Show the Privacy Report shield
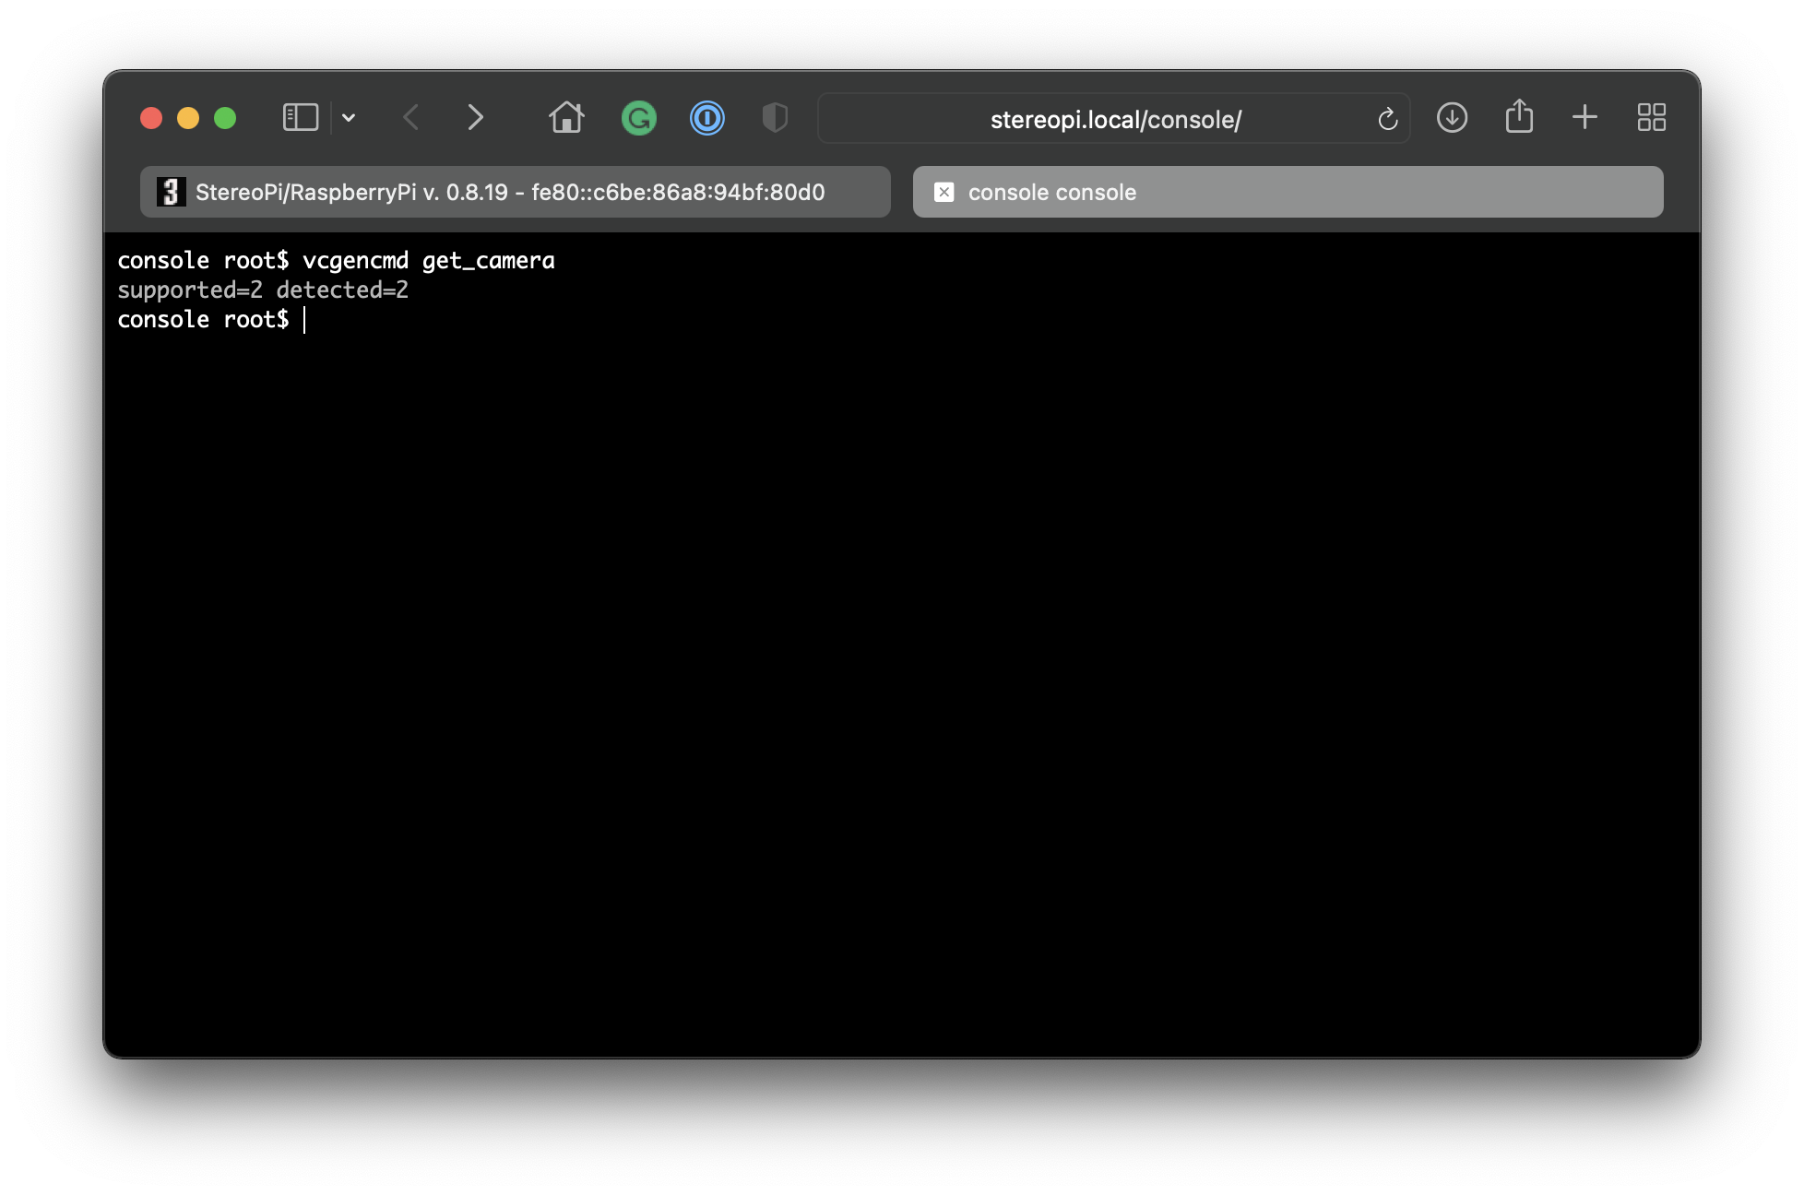1804x1195 pixels. 775,118
